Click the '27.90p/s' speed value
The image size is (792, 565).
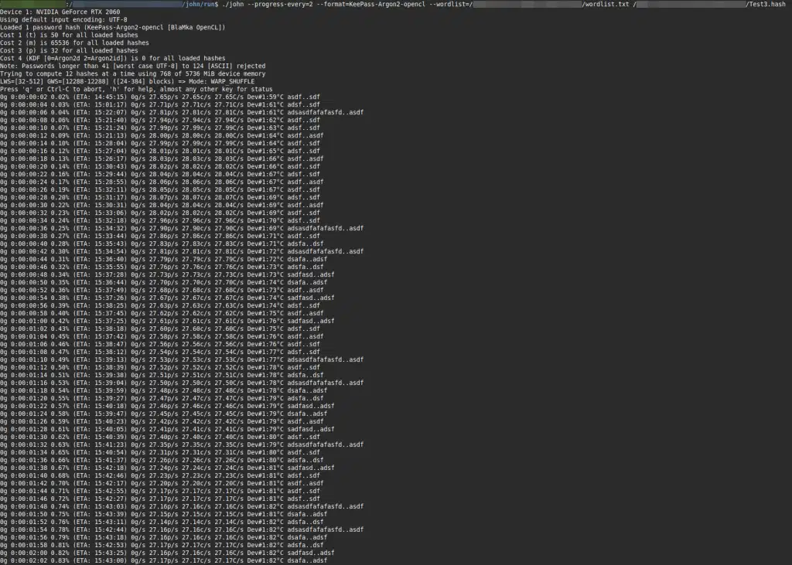[163, 228]
